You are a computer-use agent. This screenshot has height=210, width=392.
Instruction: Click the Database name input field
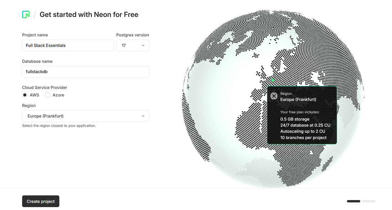click(x=86, y=72)
